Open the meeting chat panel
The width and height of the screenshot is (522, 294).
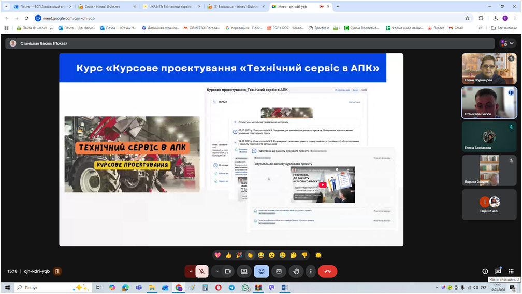pos(498,271)
